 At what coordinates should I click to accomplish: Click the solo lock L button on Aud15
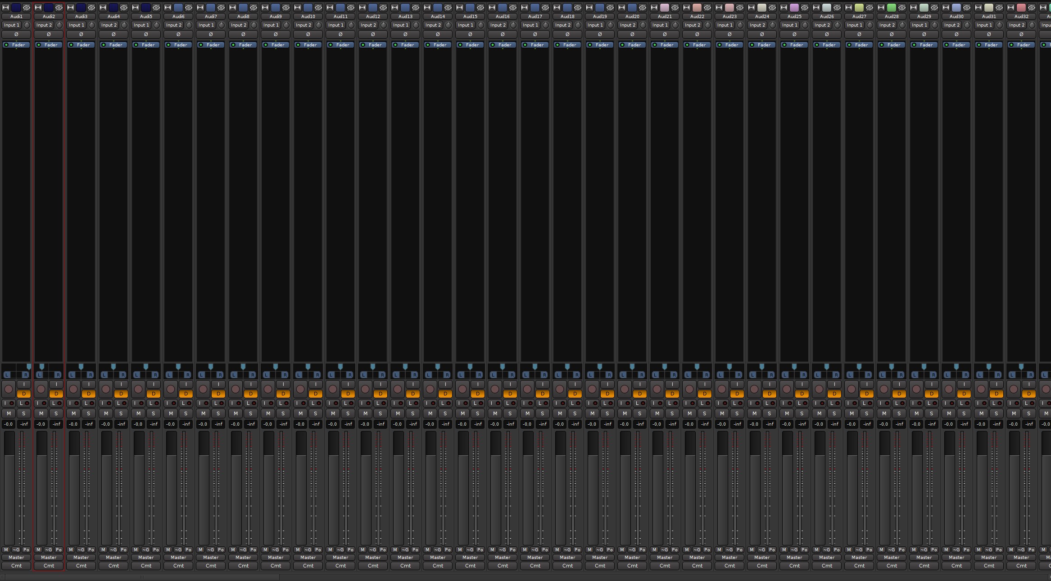pos(478,403)
